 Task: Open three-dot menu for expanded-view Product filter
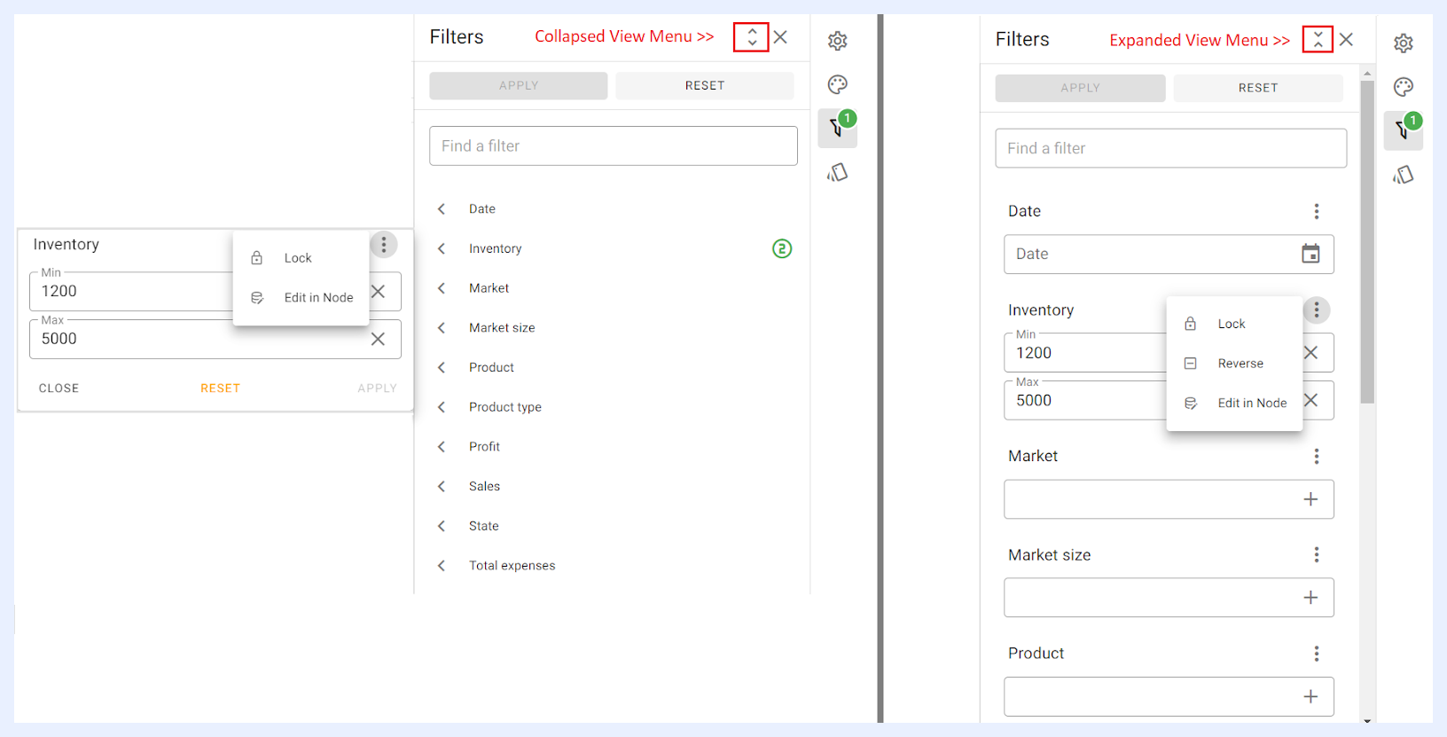[1317, 654]
